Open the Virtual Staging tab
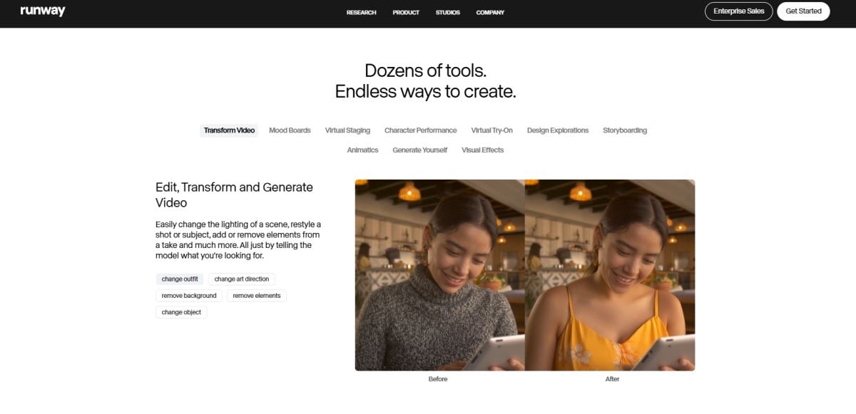 tap(347, 130)
